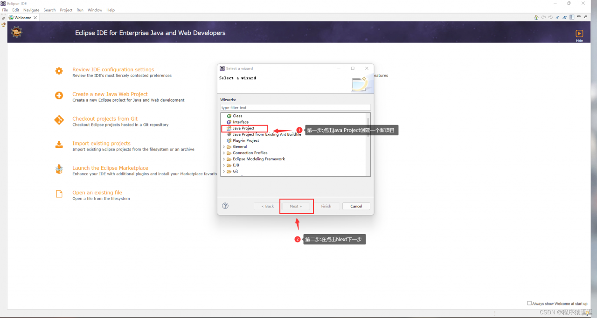Select the Welcome tab
Screen dimensions: 597x318
pyautogui.click(x=23, y=18)
